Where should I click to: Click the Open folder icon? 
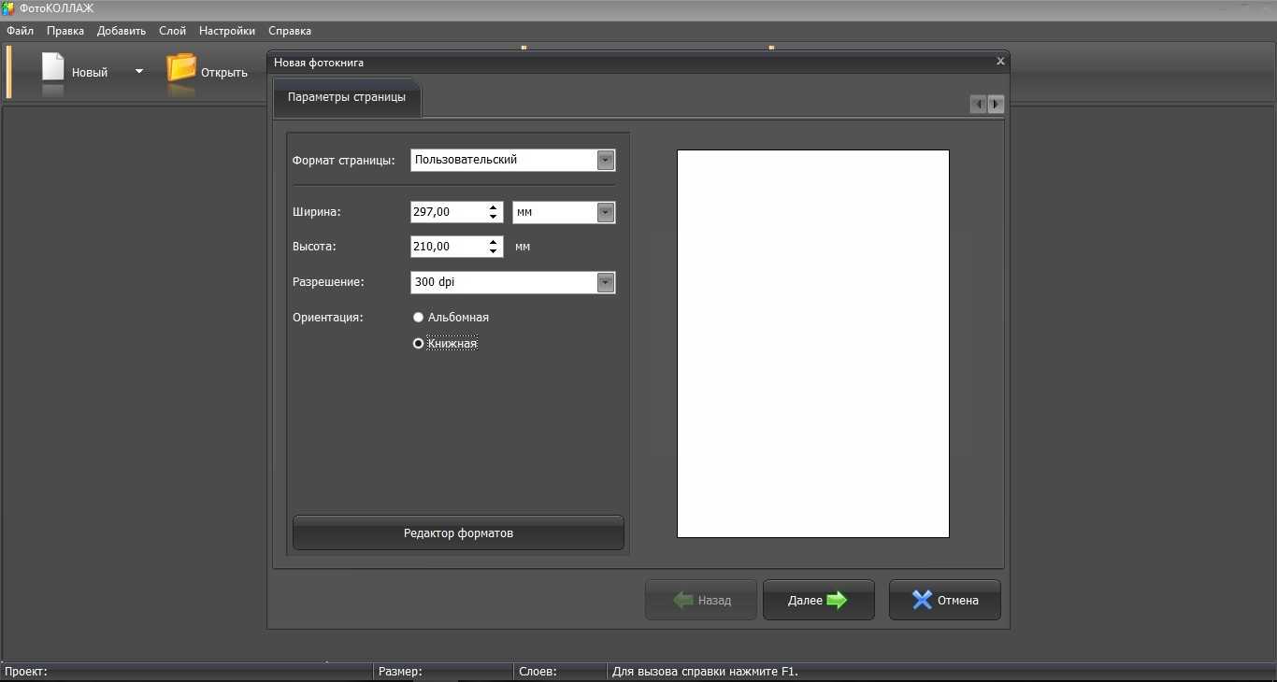181,70
